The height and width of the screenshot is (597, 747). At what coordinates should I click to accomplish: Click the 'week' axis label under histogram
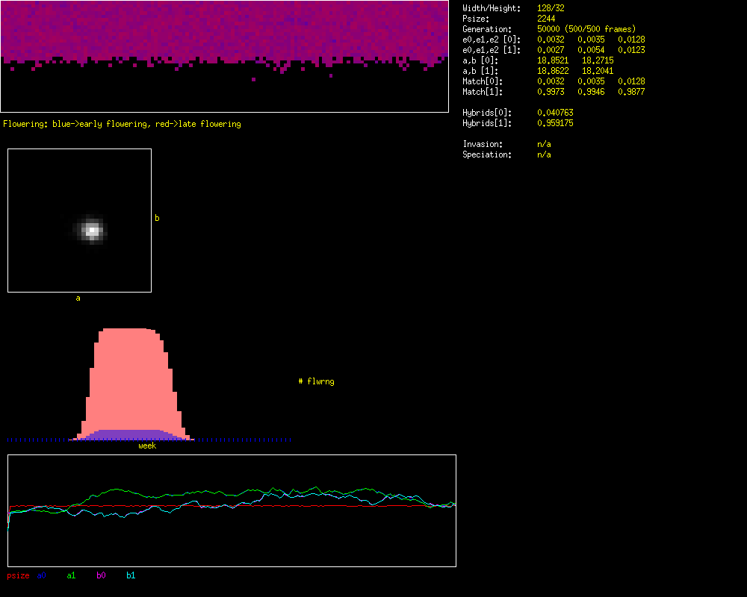pos(147,446)
